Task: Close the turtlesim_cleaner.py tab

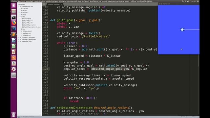Action: pyautogui.click(x=61, y=4)
